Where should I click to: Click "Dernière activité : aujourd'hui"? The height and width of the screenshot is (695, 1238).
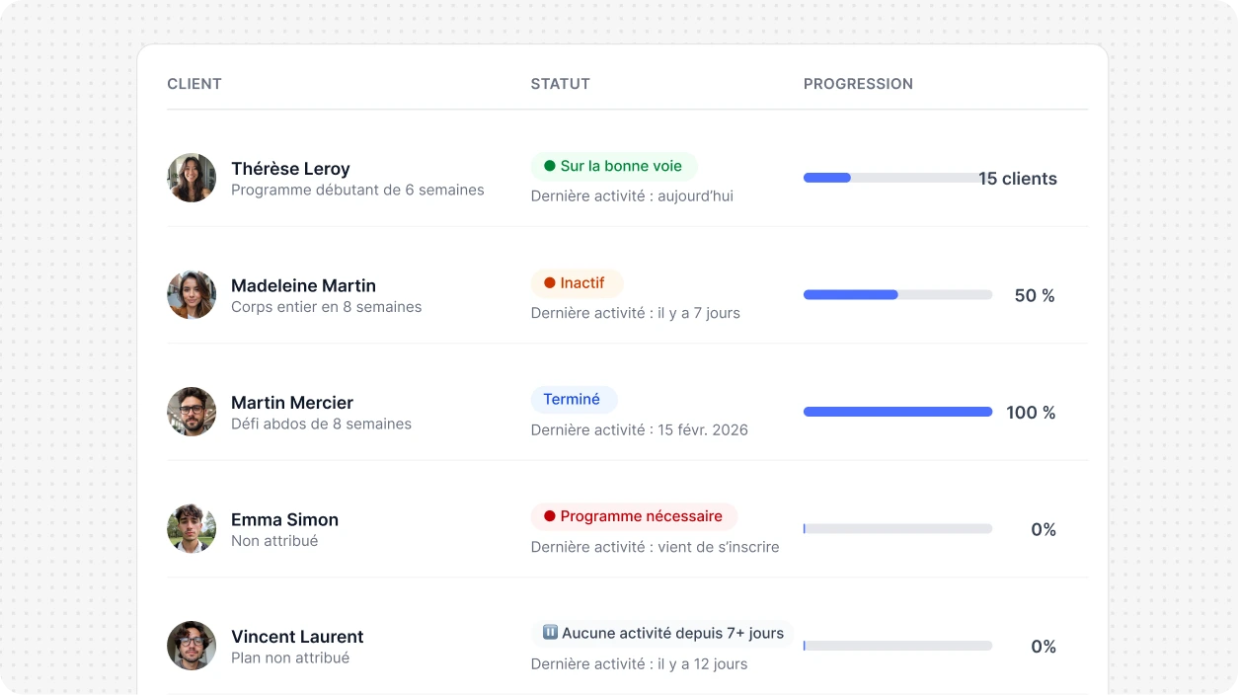coord(632,195)
